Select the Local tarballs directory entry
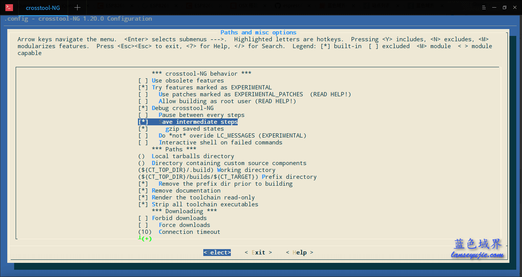 point(186,156)
